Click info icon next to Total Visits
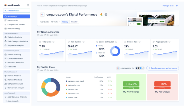The height and width of the screenshot is (110, 186). [x=53, y=42]
